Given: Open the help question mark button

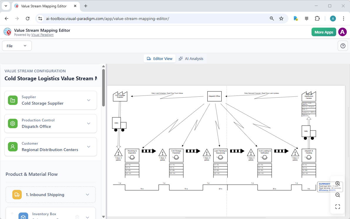Looking at the screenshot, I should [x=343, y=46].
